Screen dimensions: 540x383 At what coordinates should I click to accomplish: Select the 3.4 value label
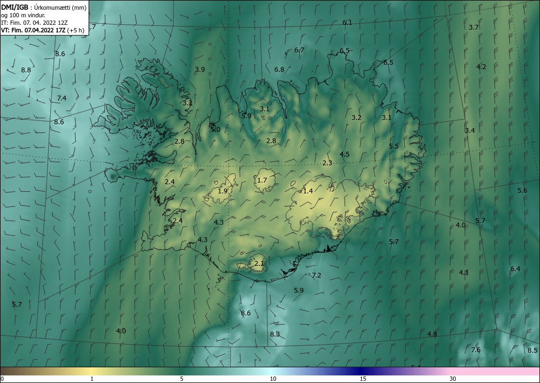coord(470,131)
